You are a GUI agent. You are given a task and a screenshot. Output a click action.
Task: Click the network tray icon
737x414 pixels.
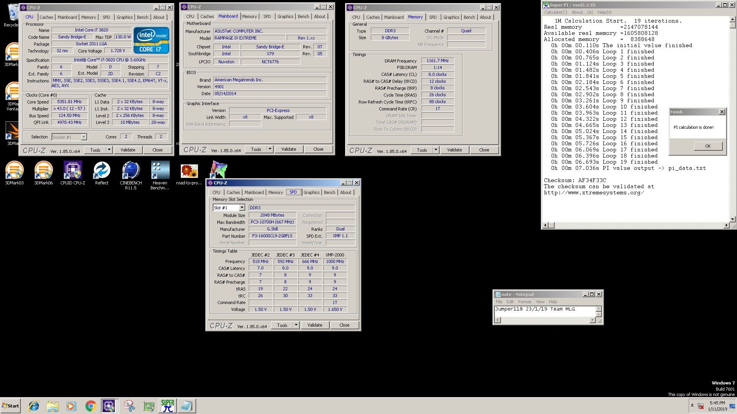click(x=701, y=406)
